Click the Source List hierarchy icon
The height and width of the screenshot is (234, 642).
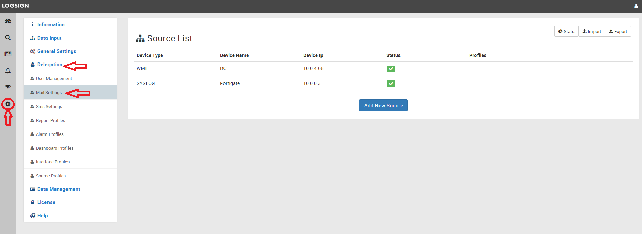(x=140, y=38)
